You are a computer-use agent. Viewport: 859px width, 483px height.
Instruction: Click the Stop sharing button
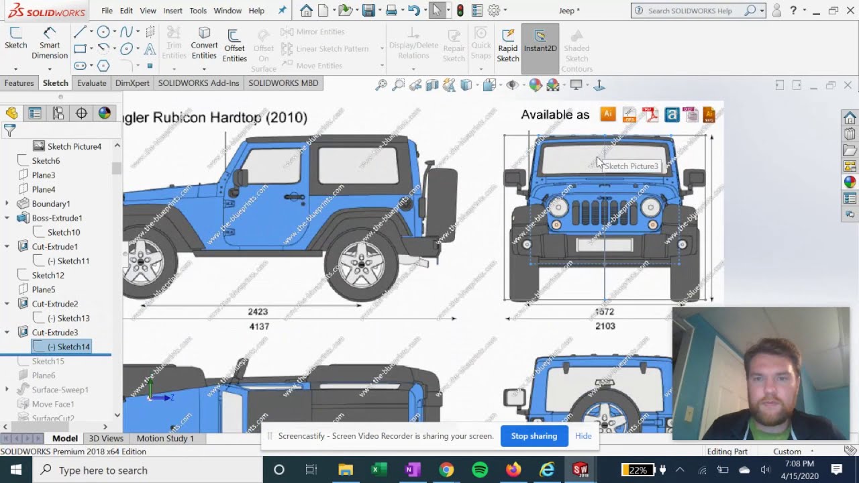pos(534,436)
